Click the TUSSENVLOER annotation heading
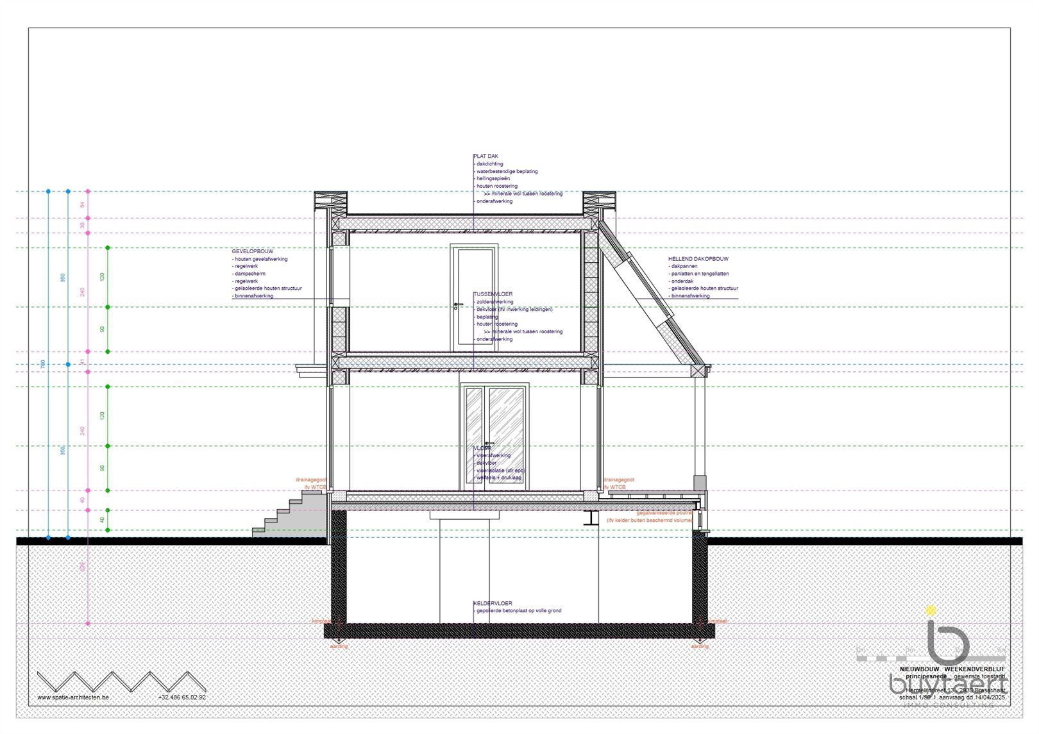This screenshot has height=734, width=1039. [493, 294]
